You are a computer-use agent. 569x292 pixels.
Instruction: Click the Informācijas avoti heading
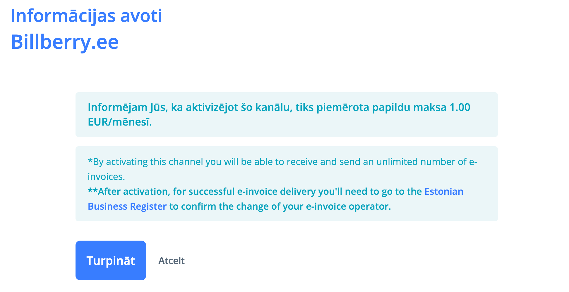coord(86,16)
